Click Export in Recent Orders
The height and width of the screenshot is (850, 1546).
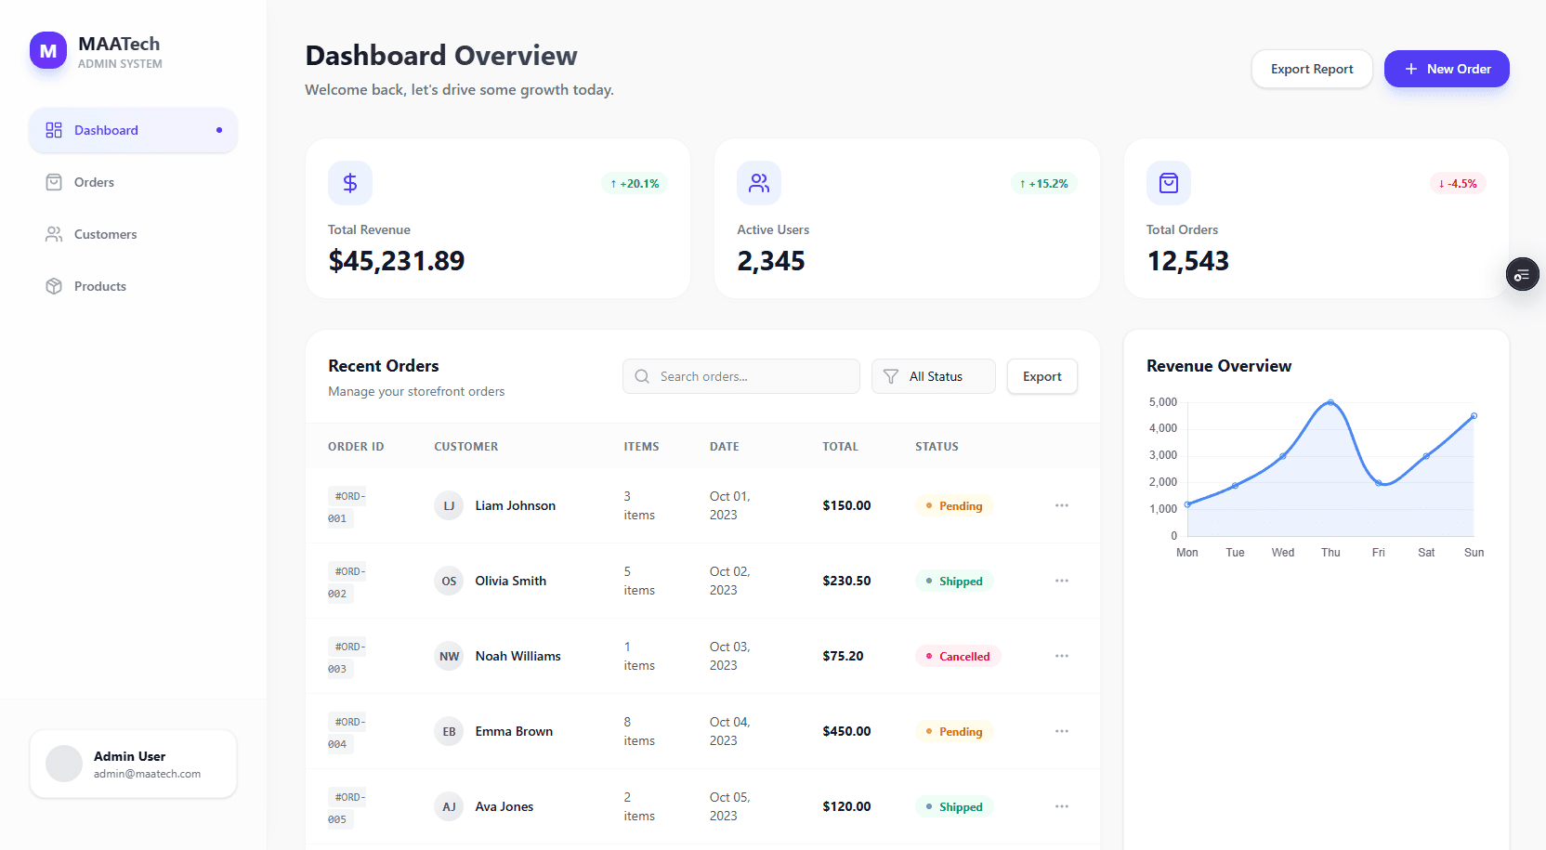tap(1042, 376)
